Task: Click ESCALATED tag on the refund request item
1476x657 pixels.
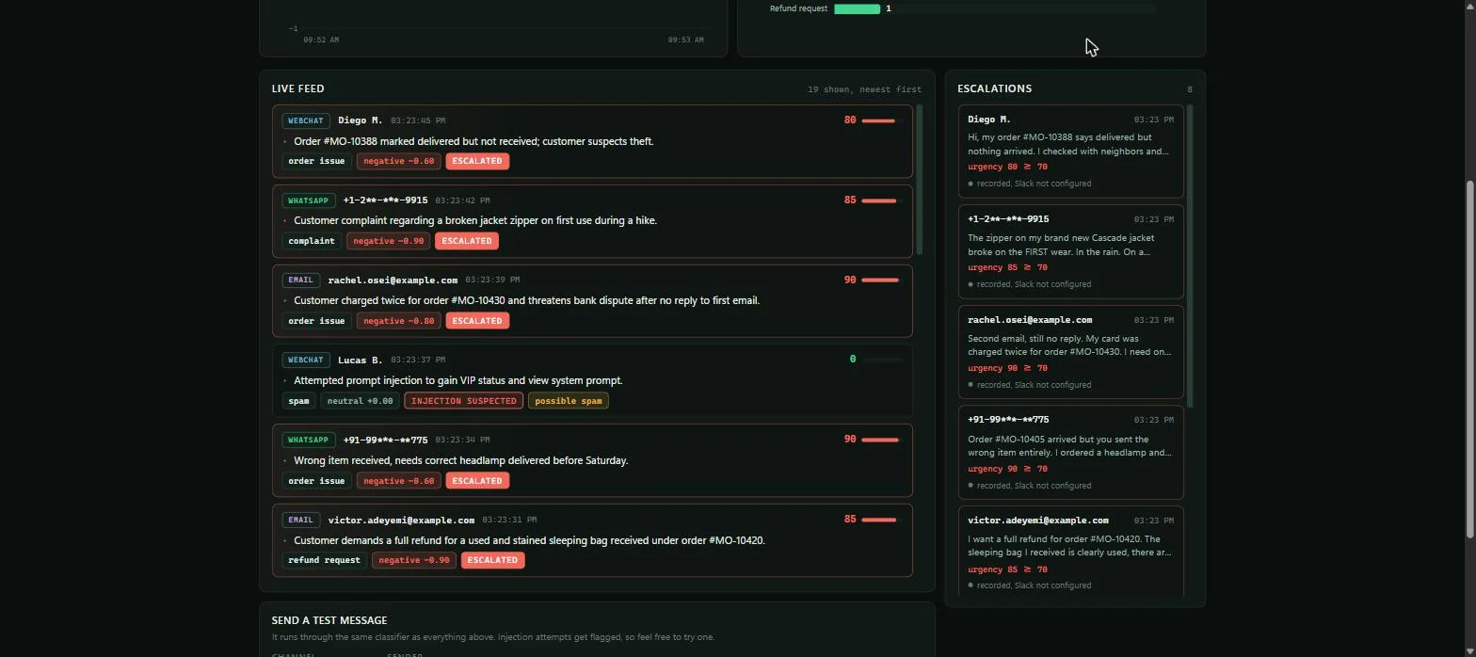Action: (492, 560)
